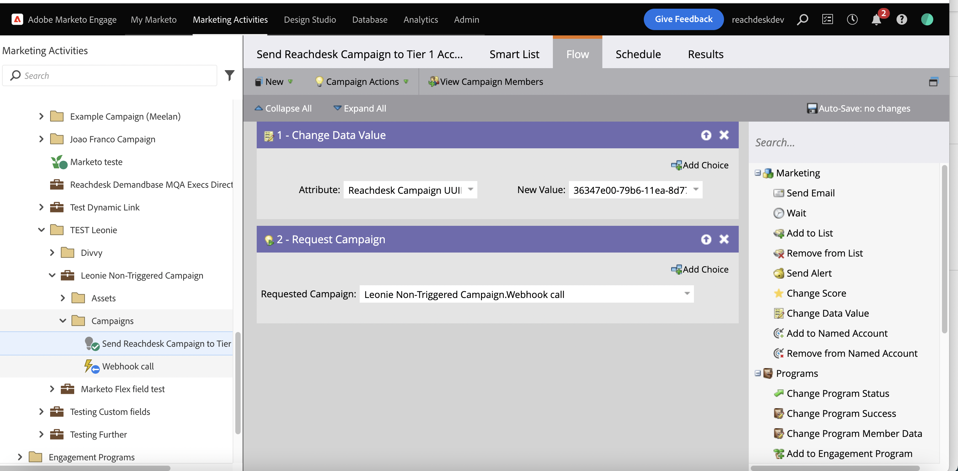Open the global search magnifier icon

pyautogui.click(x=802, y=19)
